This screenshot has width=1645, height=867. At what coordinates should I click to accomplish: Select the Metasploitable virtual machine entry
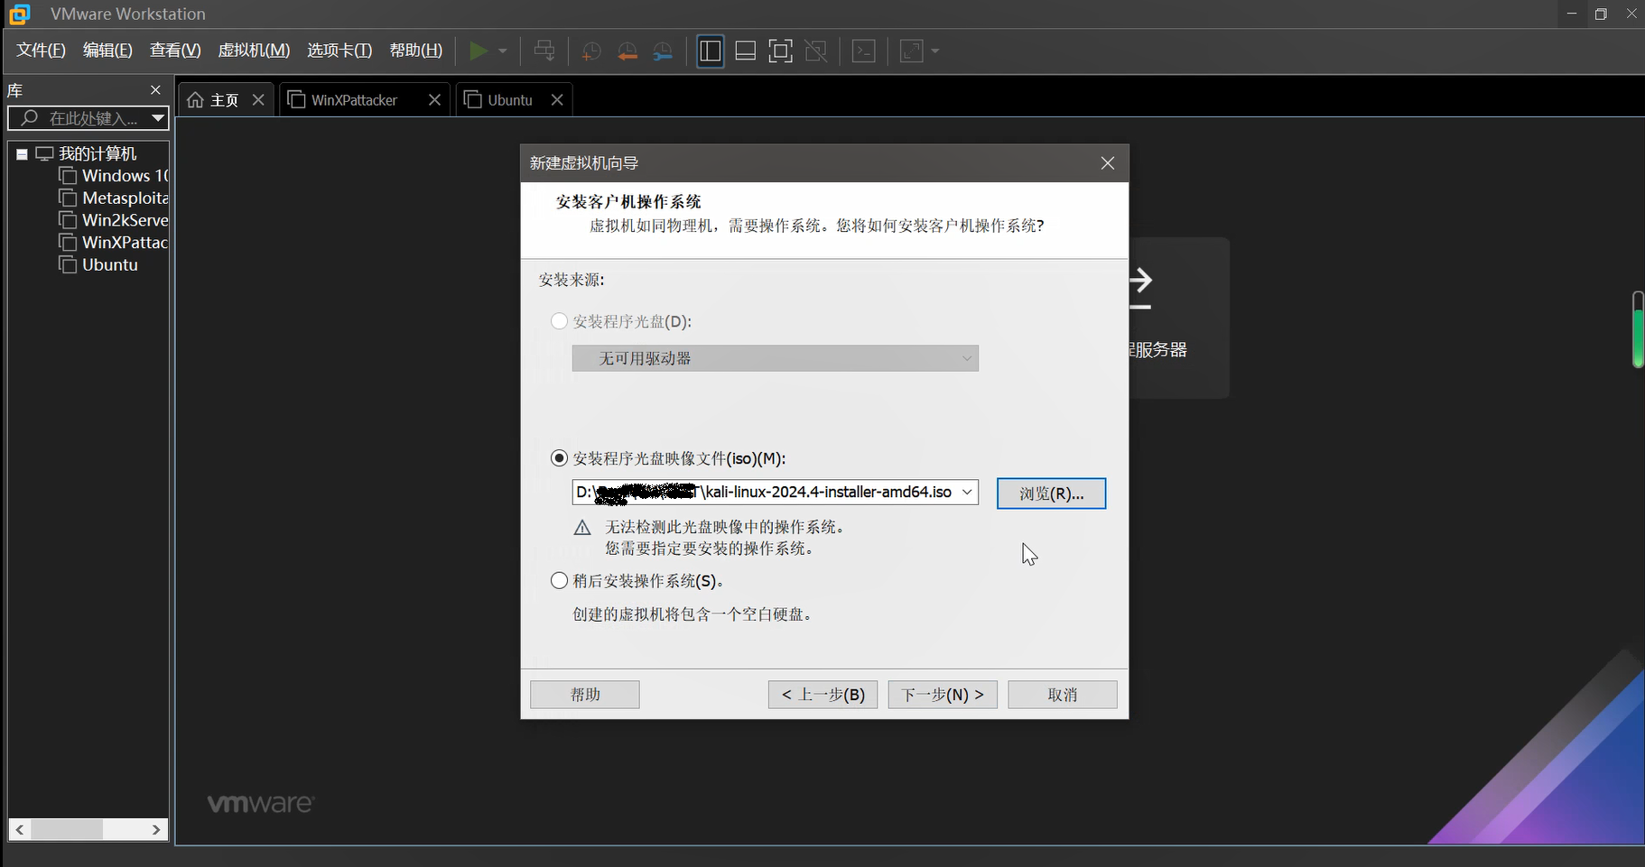point(125,198)
